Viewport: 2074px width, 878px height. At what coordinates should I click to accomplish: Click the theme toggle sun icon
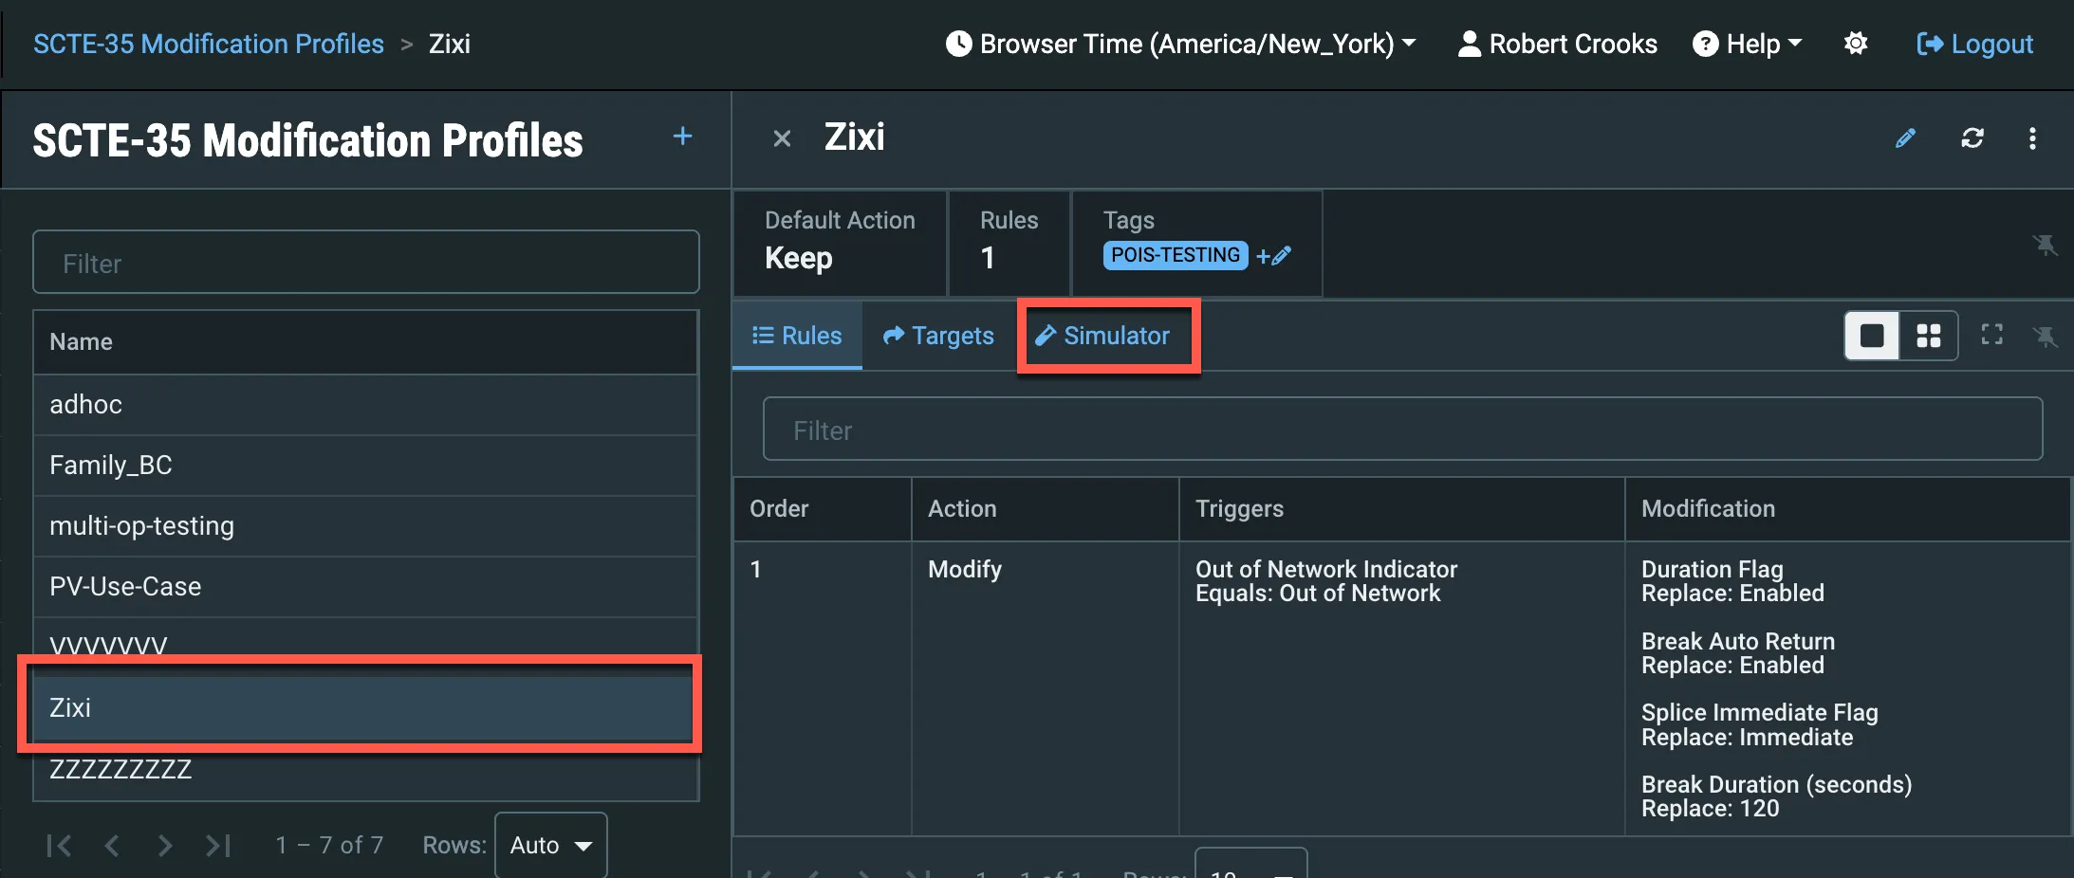[1856, 44]
